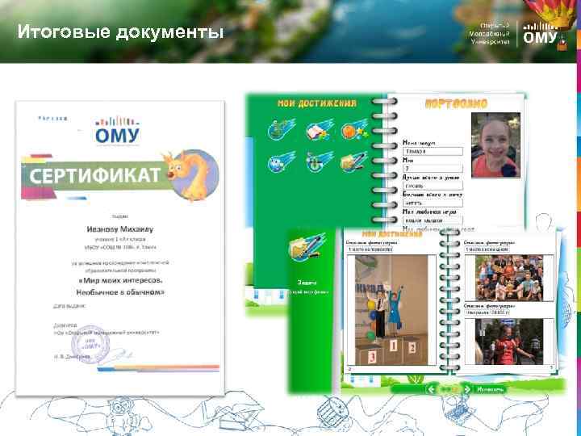Image resolution: width=581 pixels, height=436 pixels.
Task: Click the 'Дата выдачи:' label on certificate
Action: (x=69, y=306)
